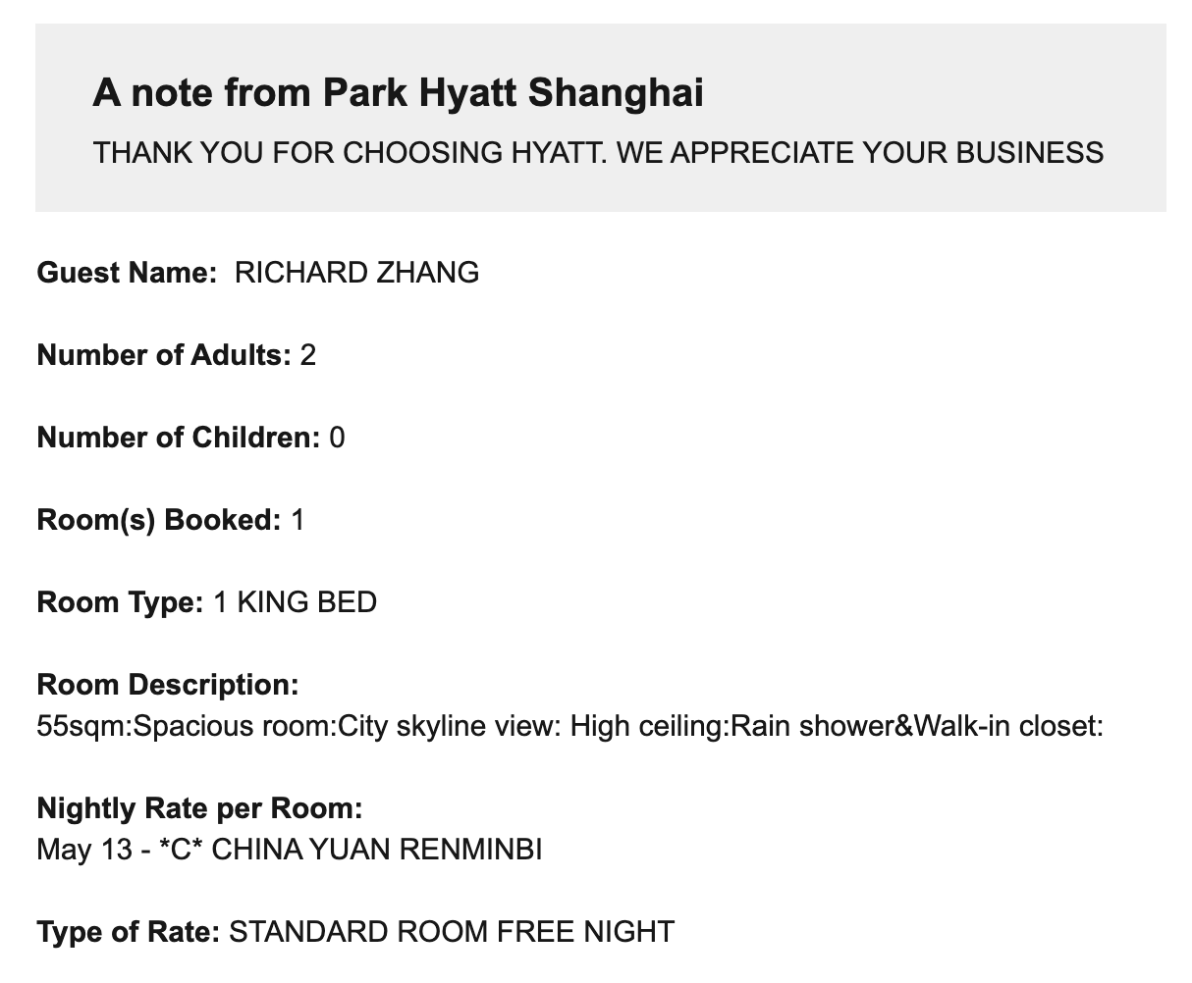Image resolution: width=1192 pixels, height=983 pixels.
Task: Click the 'Number of Adults:' label
Action: click(x=164, y=355)
